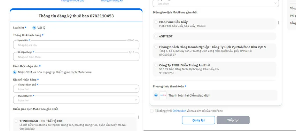Open the Quận/Huyện dropdown in left form
The image size is (296, 131).
(76, 100)
